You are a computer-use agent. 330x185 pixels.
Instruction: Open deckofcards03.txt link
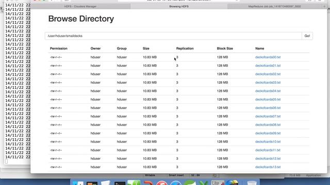pos(268,82)
